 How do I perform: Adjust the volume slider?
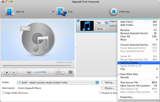39,72
